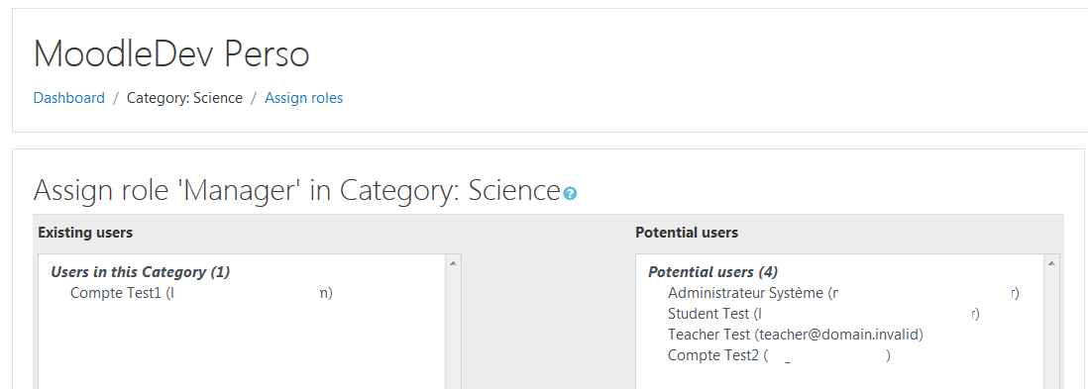Click the Category: Science breadcrumb item
Image resolution: width=1088 pixels, height=389 pixels.
point(184,98)
